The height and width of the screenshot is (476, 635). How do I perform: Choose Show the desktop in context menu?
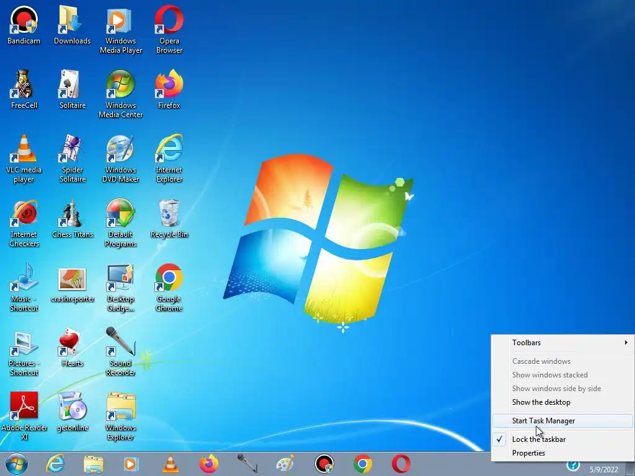tap(563, 402)
